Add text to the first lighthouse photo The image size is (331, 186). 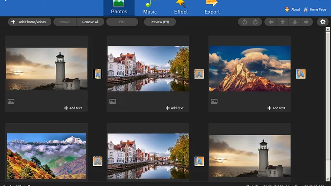(x=73, y=108)
